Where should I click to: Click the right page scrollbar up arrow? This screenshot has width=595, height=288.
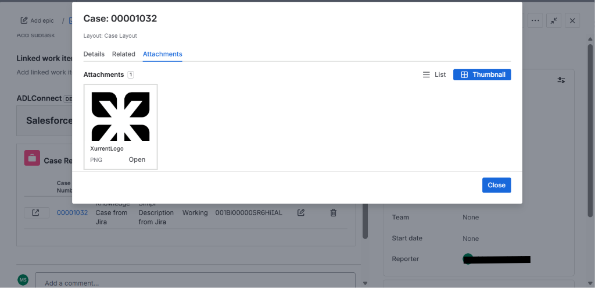(x=590, y=39)
